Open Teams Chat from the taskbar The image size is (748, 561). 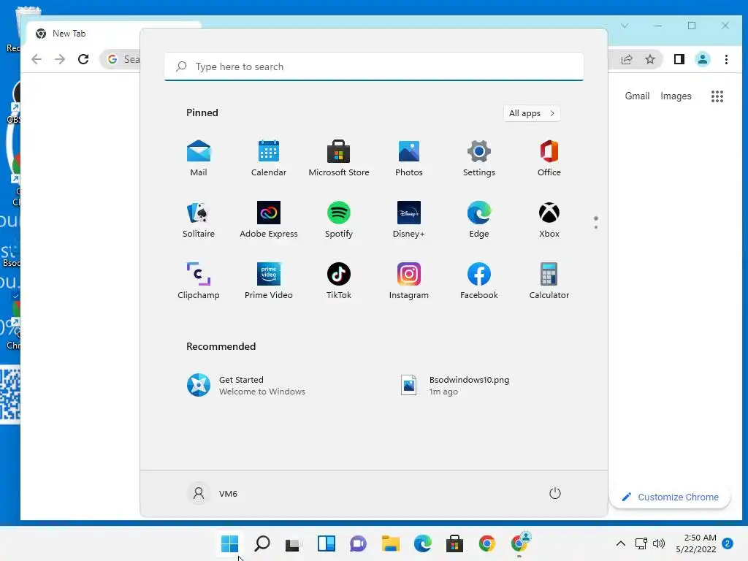(x=358, y=543)
